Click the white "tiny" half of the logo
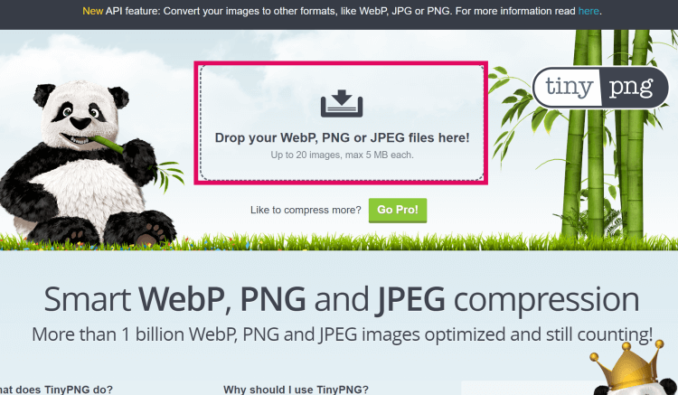The width and height of the screenshot is (678, 395). [569, 87]
